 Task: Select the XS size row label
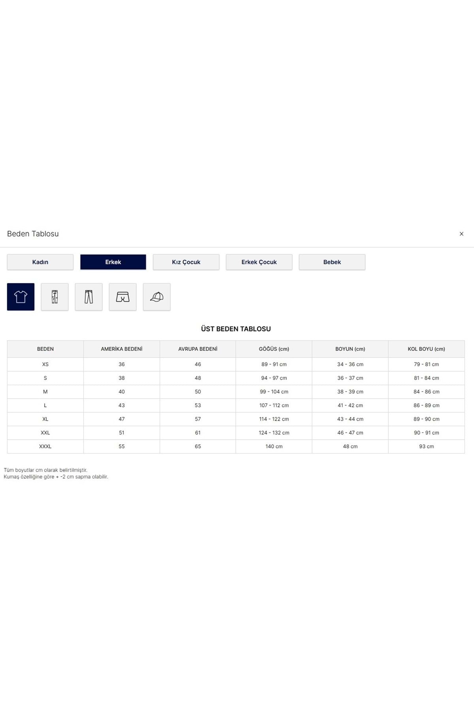(x=45, y=364)
